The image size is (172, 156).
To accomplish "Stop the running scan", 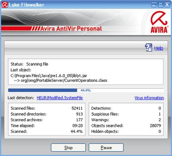I will (68, 147).
